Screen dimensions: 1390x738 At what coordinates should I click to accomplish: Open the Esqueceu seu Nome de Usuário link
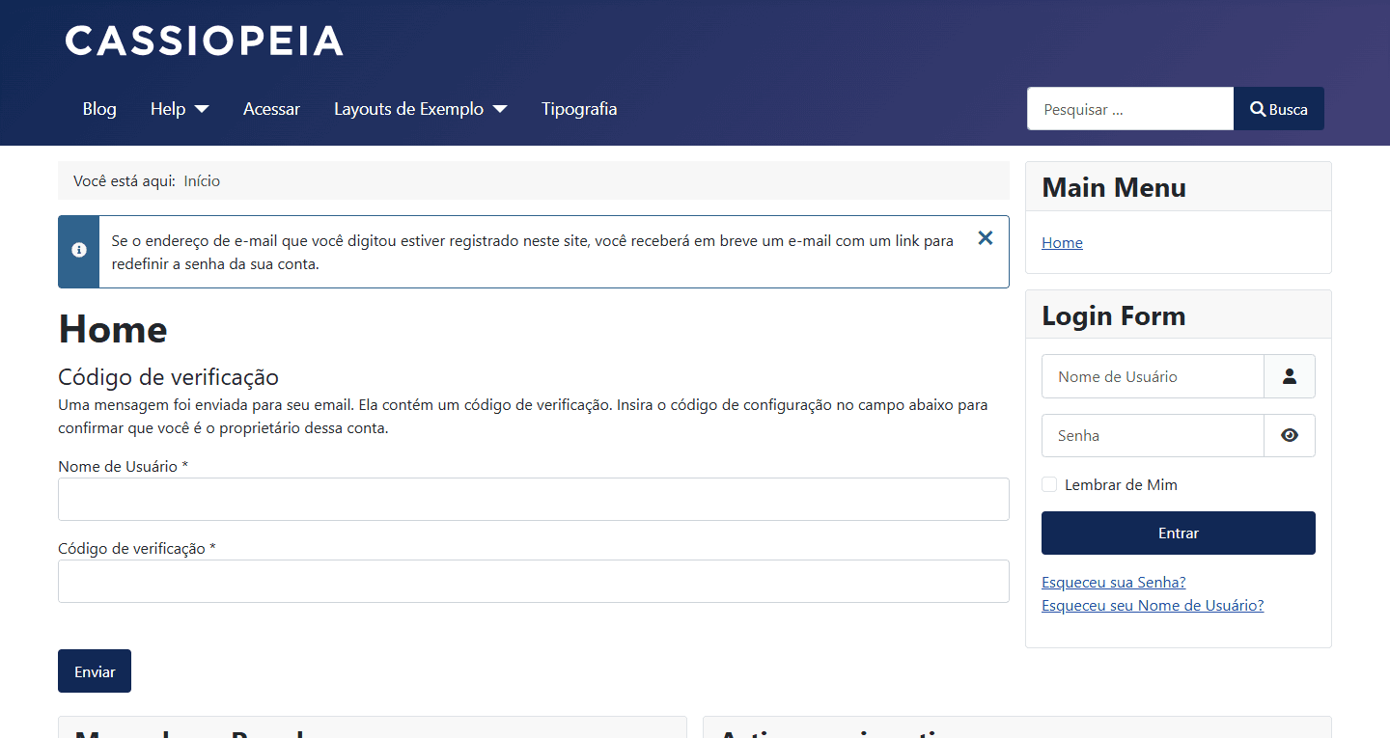coord(1153,606)
